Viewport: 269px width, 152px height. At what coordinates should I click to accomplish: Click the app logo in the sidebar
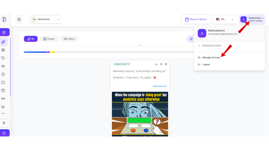(4, 19)
